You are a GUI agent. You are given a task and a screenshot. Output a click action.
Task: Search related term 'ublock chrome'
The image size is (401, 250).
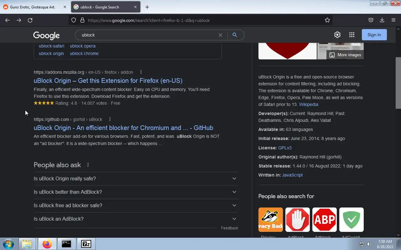[x=84, y=53]
